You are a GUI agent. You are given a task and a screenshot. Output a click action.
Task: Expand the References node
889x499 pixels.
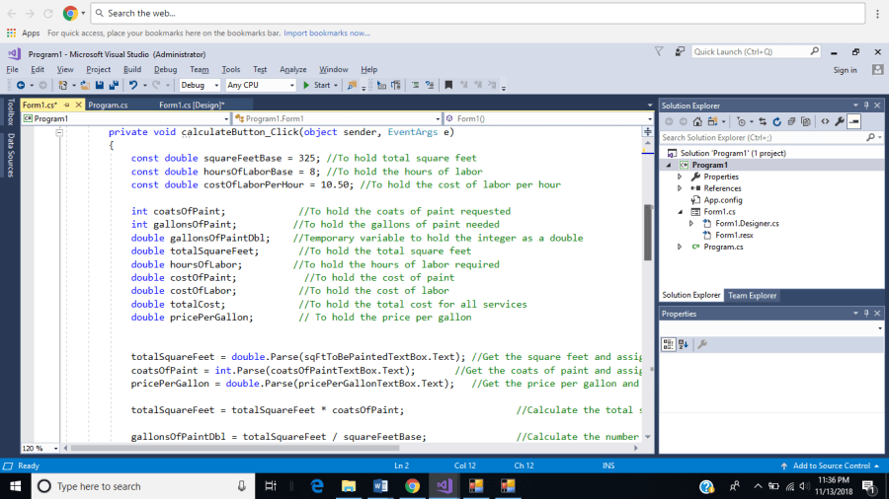[680, 188]
